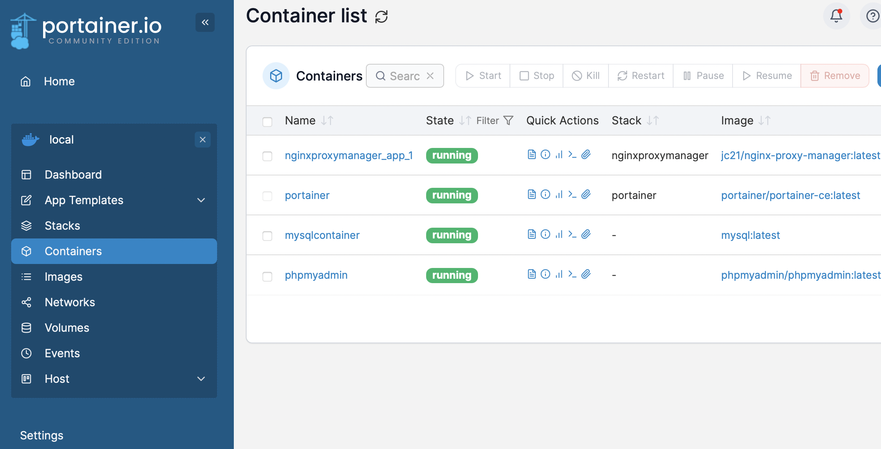881x449 pixels.
Task: Open Stacks in sidebar
Action: pyautogui.click(x=114, y=226)
